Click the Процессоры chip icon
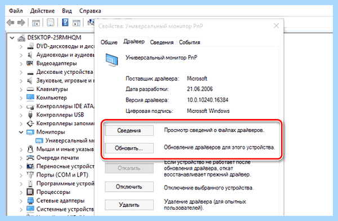The width and height of the screenshot is (338, 221). pyautogui.click(x=30, y=192)
